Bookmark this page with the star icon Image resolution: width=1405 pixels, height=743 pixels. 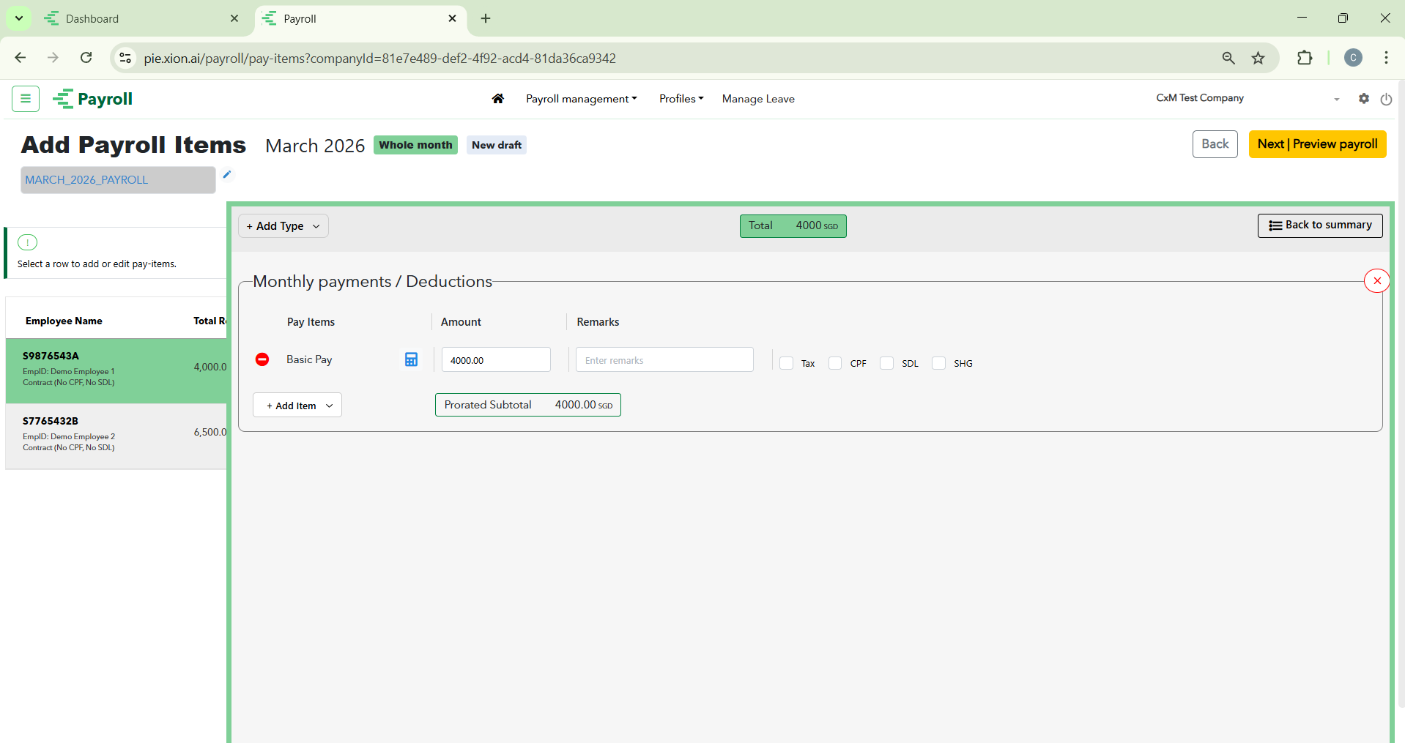coord(1258,59)
